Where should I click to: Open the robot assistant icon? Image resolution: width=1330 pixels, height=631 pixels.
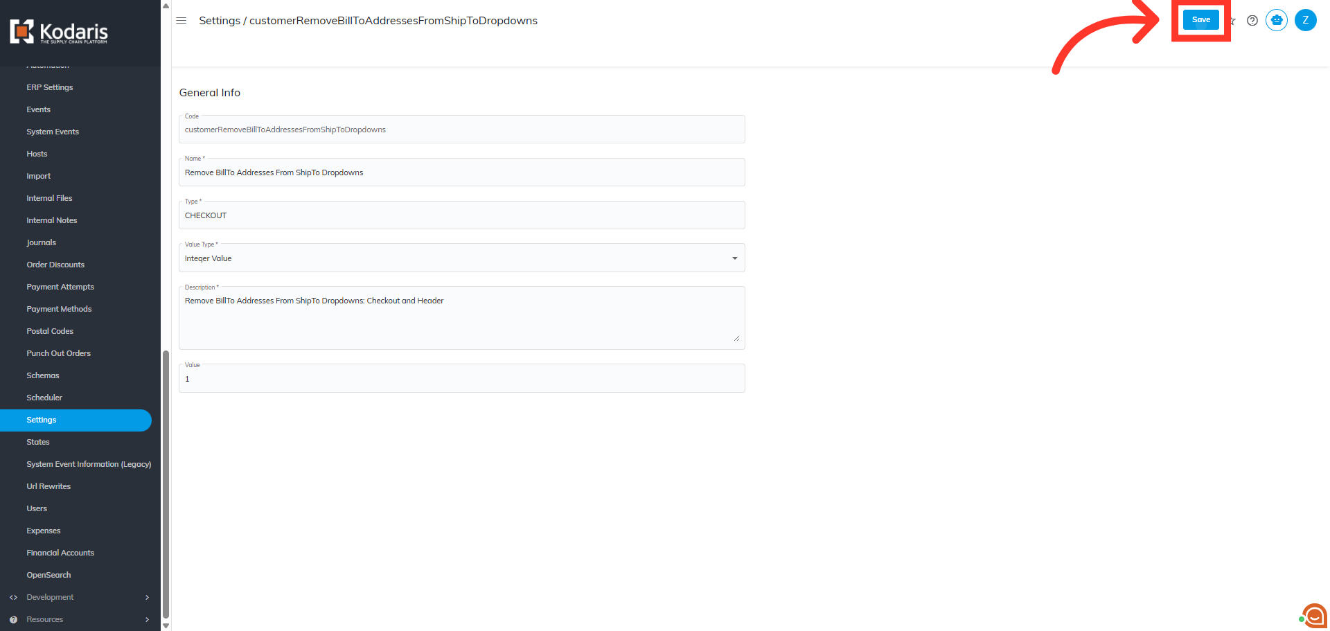(1277, 20)
